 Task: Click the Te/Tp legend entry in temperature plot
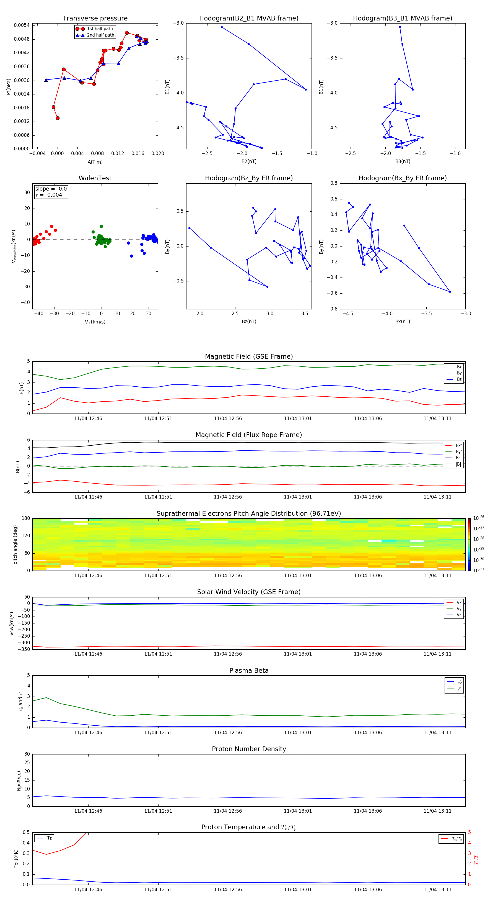coord(452,839)
